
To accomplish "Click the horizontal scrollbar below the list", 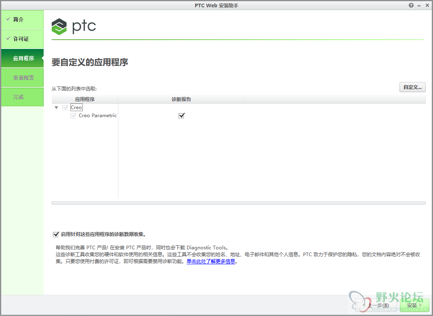I will point(239,203).
